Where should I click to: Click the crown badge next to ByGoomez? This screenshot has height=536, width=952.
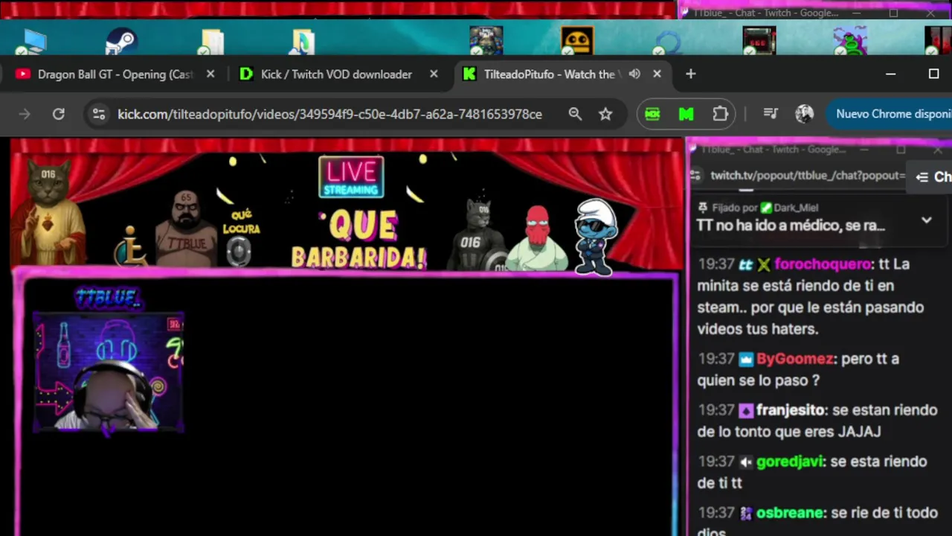[x=746, y=359]
